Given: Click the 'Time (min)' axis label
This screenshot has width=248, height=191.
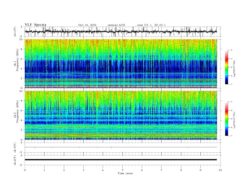Looking at the screenshot, I should [x=125, y=173].
